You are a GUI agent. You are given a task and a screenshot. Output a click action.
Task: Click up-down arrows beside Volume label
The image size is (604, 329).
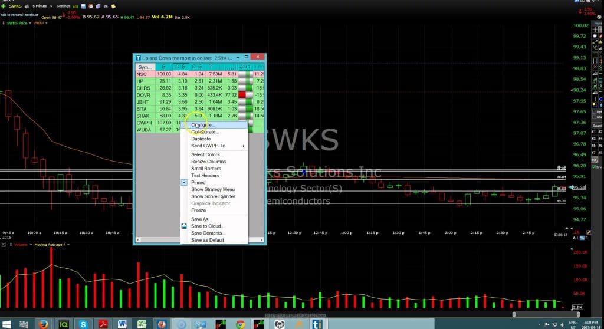click(x=11, y=245)
